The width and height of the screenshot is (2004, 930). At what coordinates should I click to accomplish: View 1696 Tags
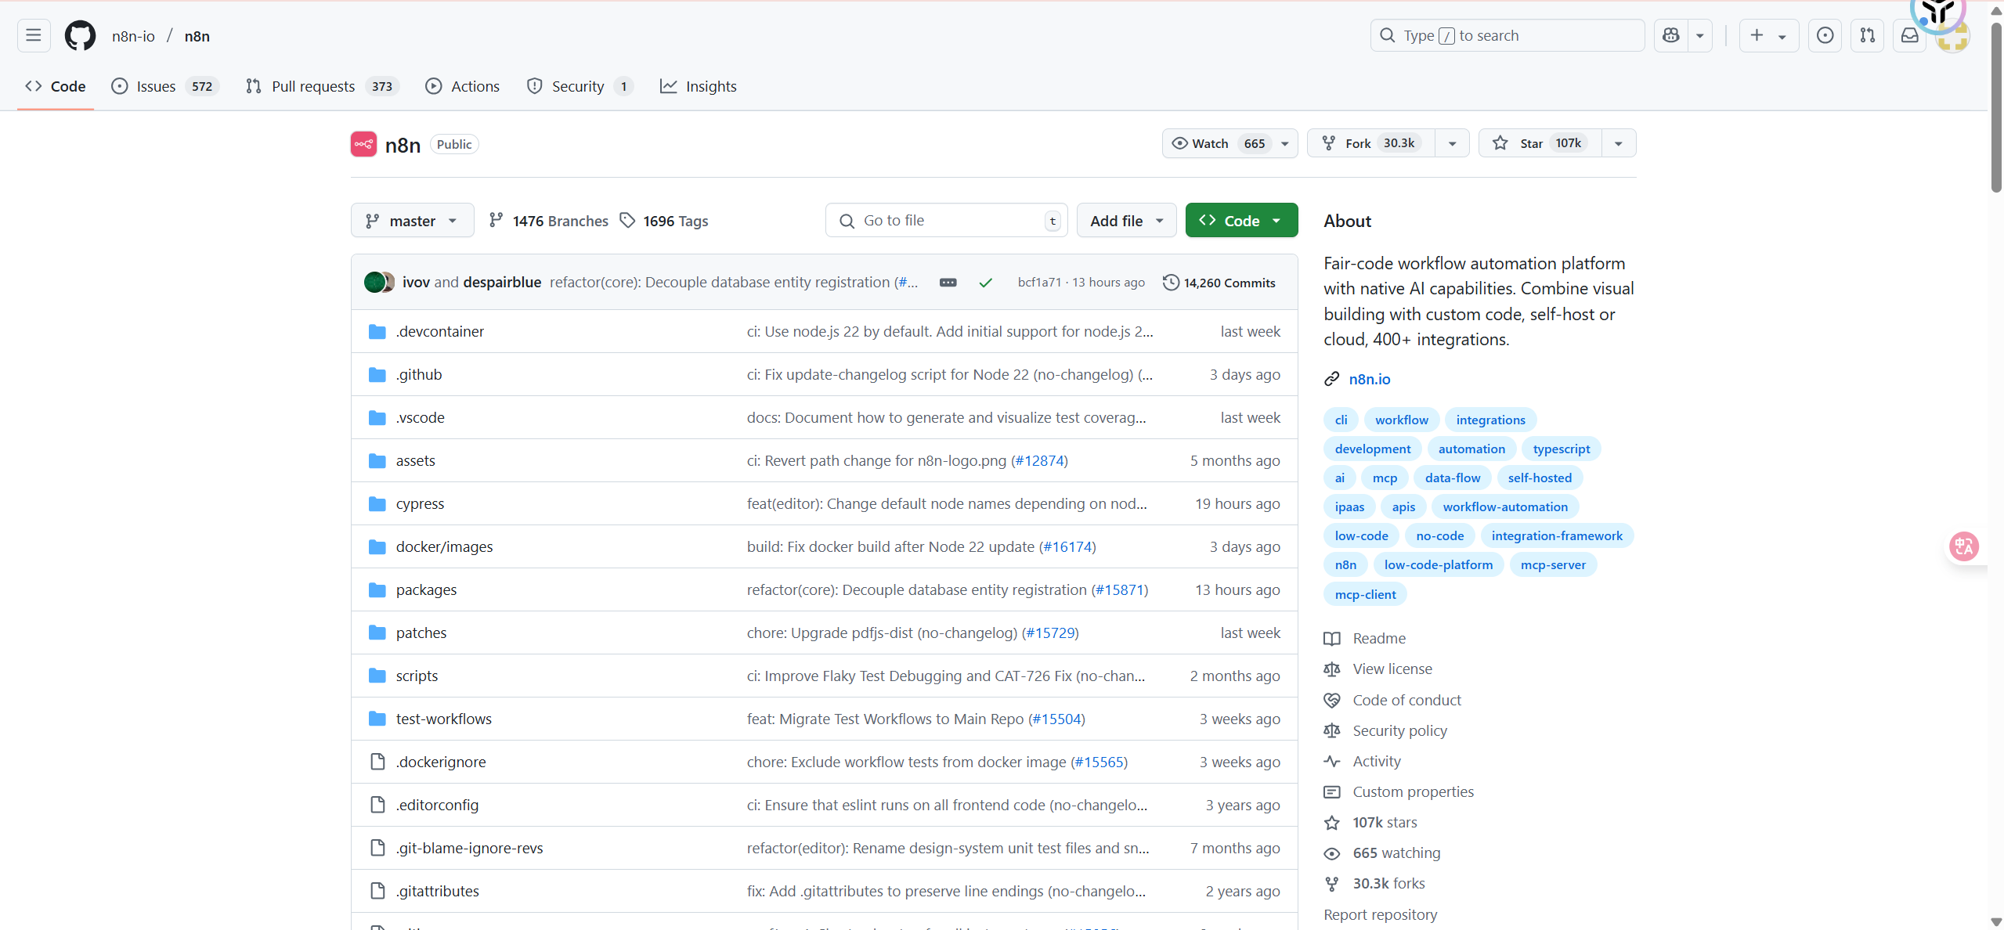[664, 221]
